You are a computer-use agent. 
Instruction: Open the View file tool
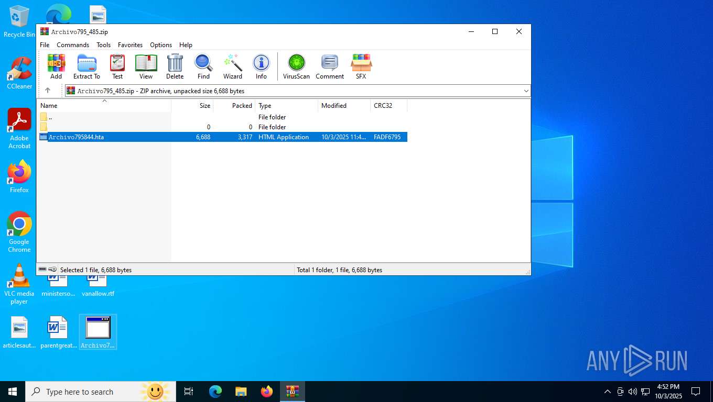(146, 66)
